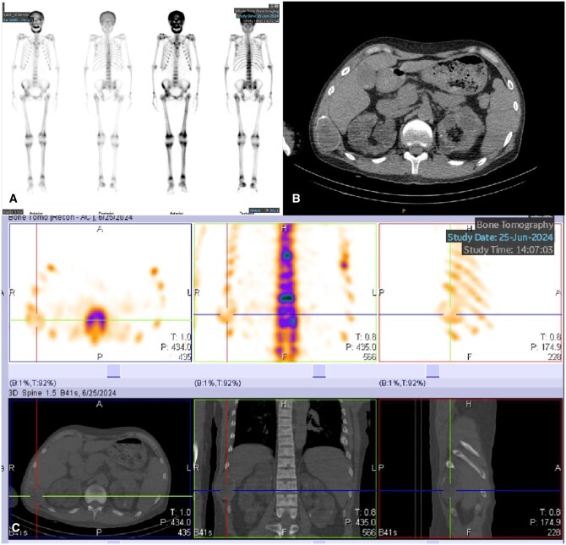Click the 'T: 1.0' value in the axial CT view

pyautogui.click(x=180, y=512)
